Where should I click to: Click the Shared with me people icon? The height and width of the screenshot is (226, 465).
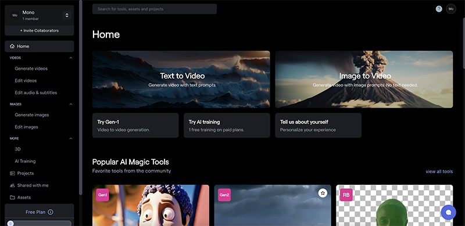tap(12, 185)
